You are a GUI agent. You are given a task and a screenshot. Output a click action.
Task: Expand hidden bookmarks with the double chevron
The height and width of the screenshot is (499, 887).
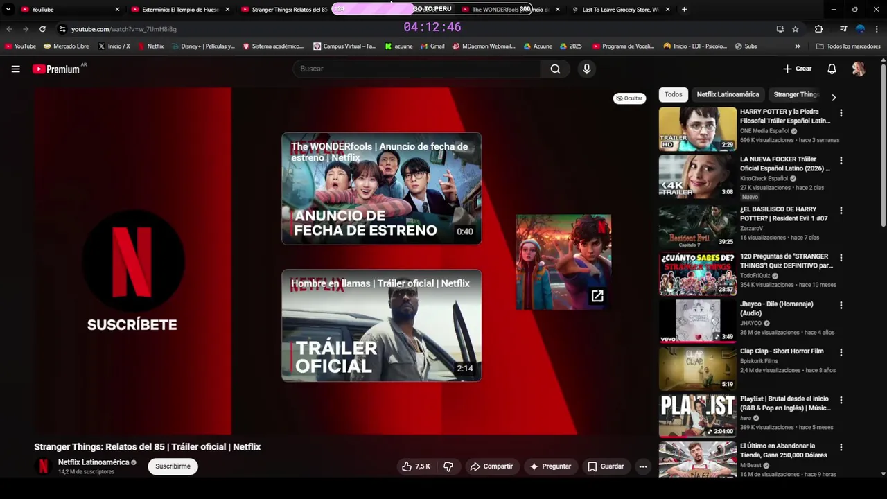[798, 46]
